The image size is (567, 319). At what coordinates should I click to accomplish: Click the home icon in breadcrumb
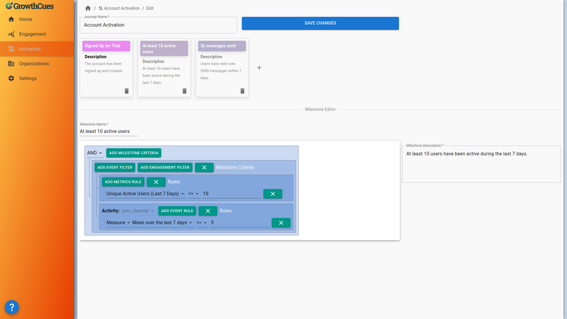pyautogui.click(x=88, y=8)
